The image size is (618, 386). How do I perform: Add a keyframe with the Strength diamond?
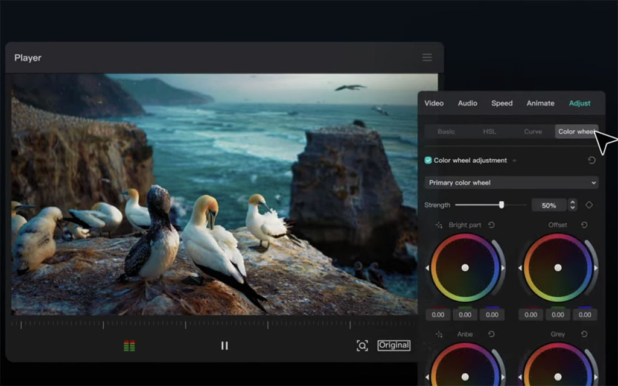pos(589,205)
